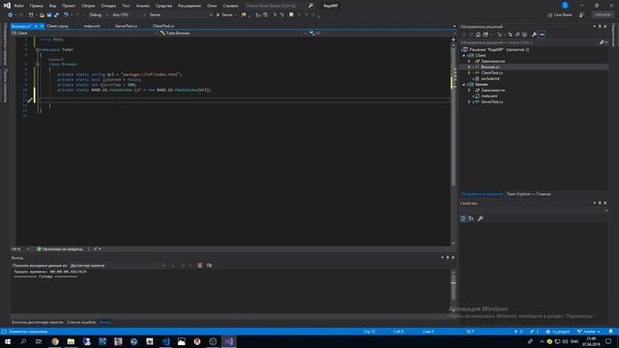Open the Any CPU platform dropdown
This screenshot has width=619, height=348.
129,14
